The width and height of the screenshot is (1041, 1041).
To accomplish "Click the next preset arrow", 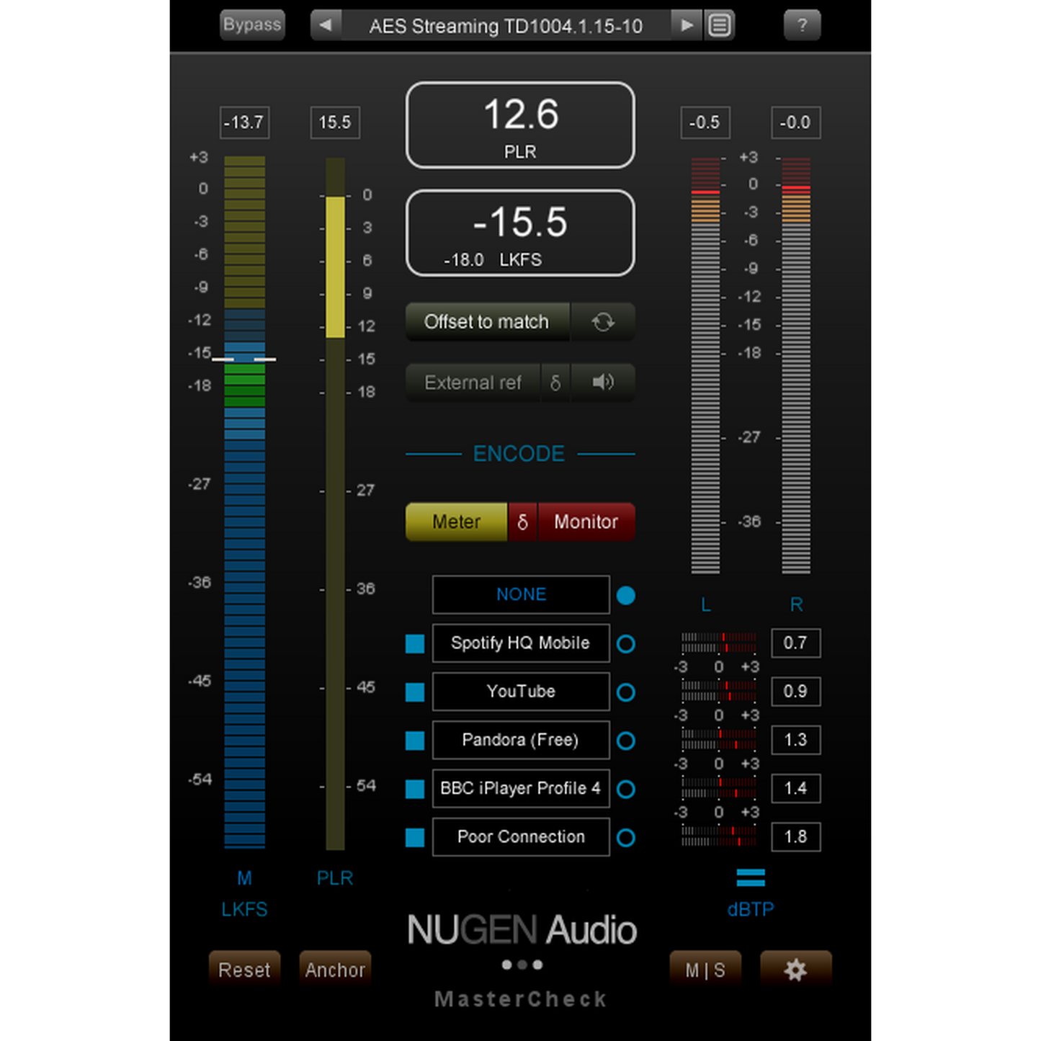I will click(x=686, y=24).
